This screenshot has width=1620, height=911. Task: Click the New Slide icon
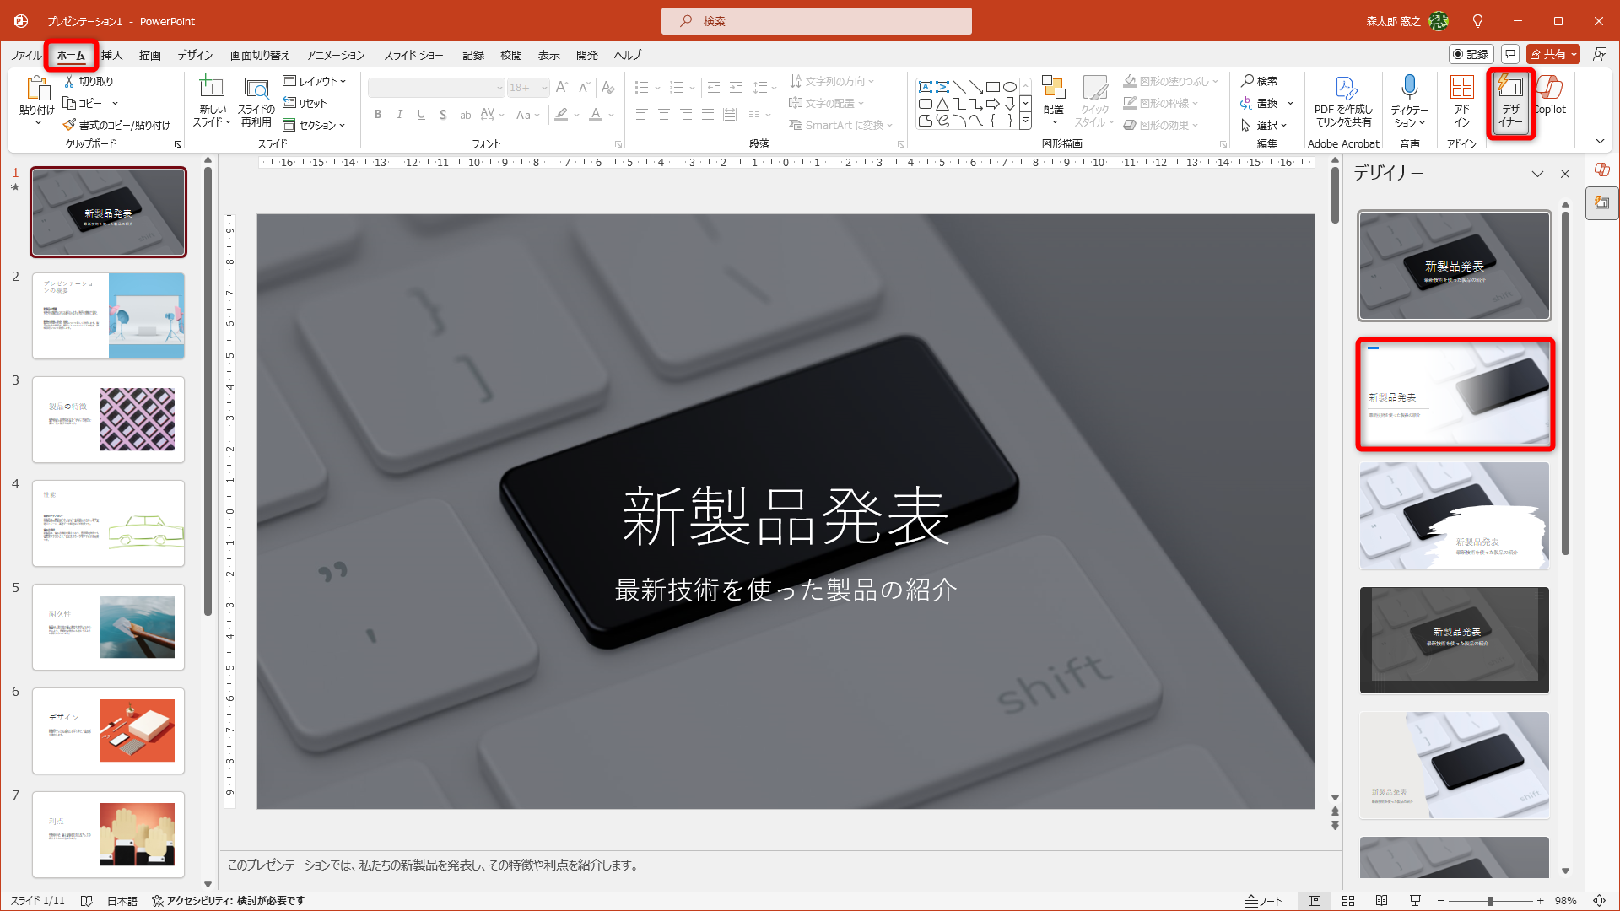click(x=211, y=87)
